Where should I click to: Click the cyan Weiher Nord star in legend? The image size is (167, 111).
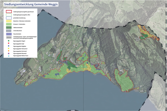[9, 56]
